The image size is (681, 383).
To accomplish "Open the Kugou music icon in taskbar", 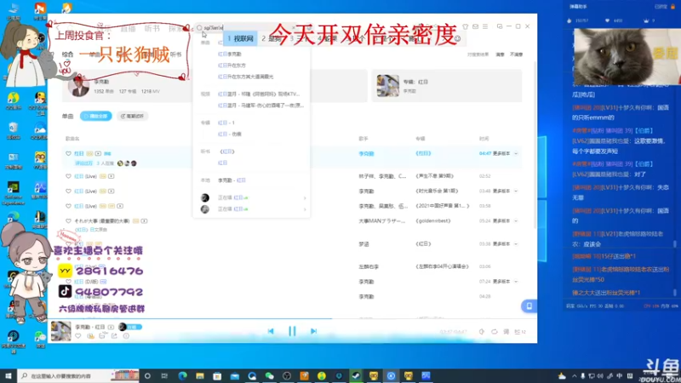I will 391,375.
